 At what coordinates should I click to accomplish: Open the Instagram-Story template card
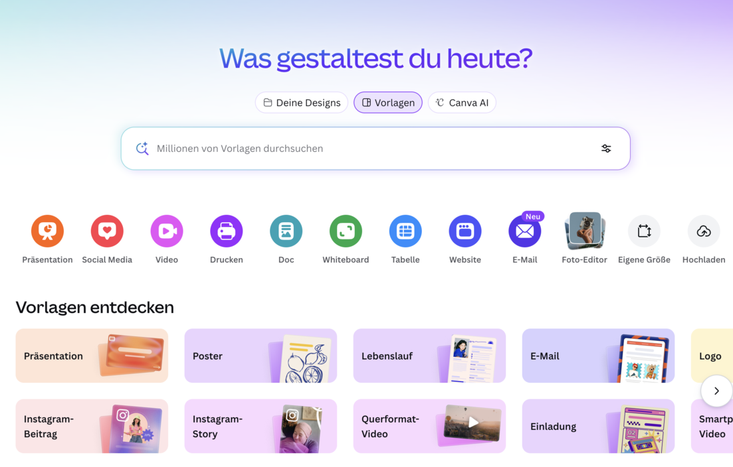pos(261,427)
